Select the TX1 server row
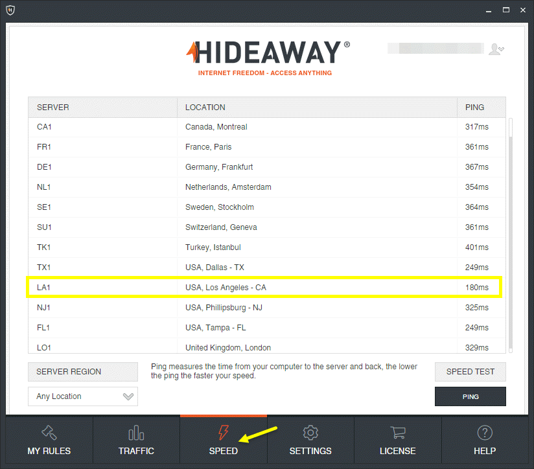534x469 pixels. click(266, 268)
